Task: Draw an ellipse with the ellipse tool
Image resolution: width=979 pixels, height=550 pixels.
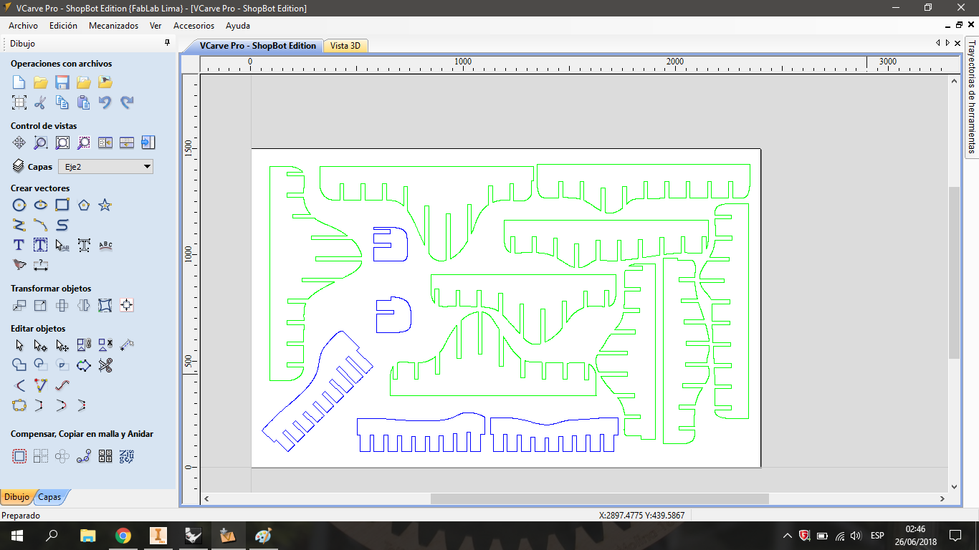Action: click(x=41, y=205)
